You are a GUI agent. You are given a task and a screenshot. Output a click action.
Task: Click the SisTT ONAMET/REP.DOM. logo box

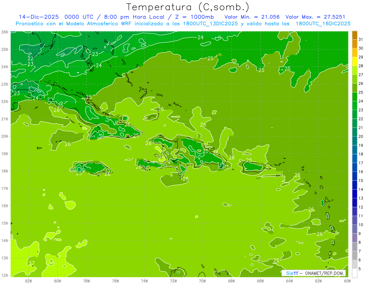click(313, 273)
